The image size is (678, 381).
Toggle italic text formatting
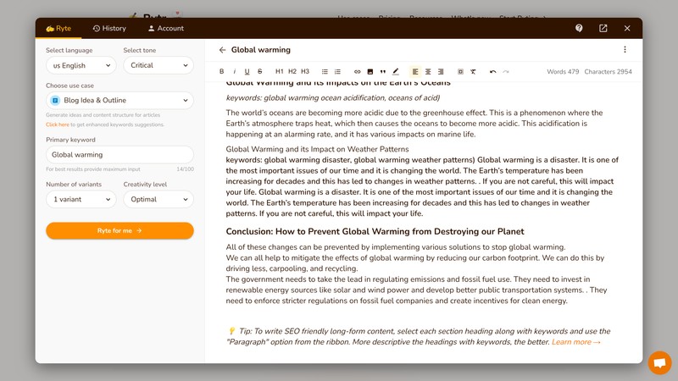(235, 72)
